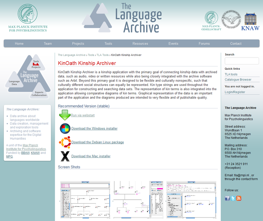Viewport: 263px width, 221px height.
Task: Open the Home menu item
Action: click(19, 43)
